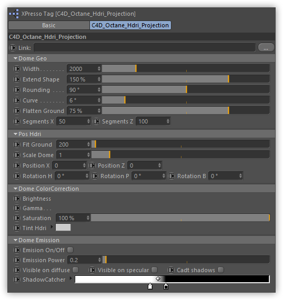Click the Width value stepper arrows

(x=99, y=69)
